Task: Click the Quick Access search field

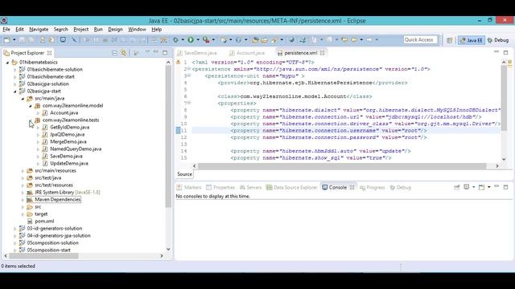Action: [420, 39]
